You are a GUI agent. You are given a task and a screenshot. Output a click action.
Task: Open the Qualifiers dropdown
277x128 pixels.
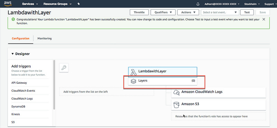pos(163,12)
